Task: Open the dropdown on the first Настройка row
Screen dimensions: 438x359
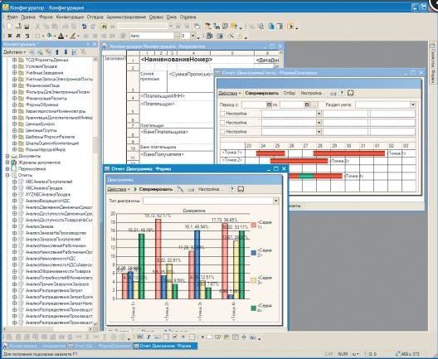Action: (319, 114)
